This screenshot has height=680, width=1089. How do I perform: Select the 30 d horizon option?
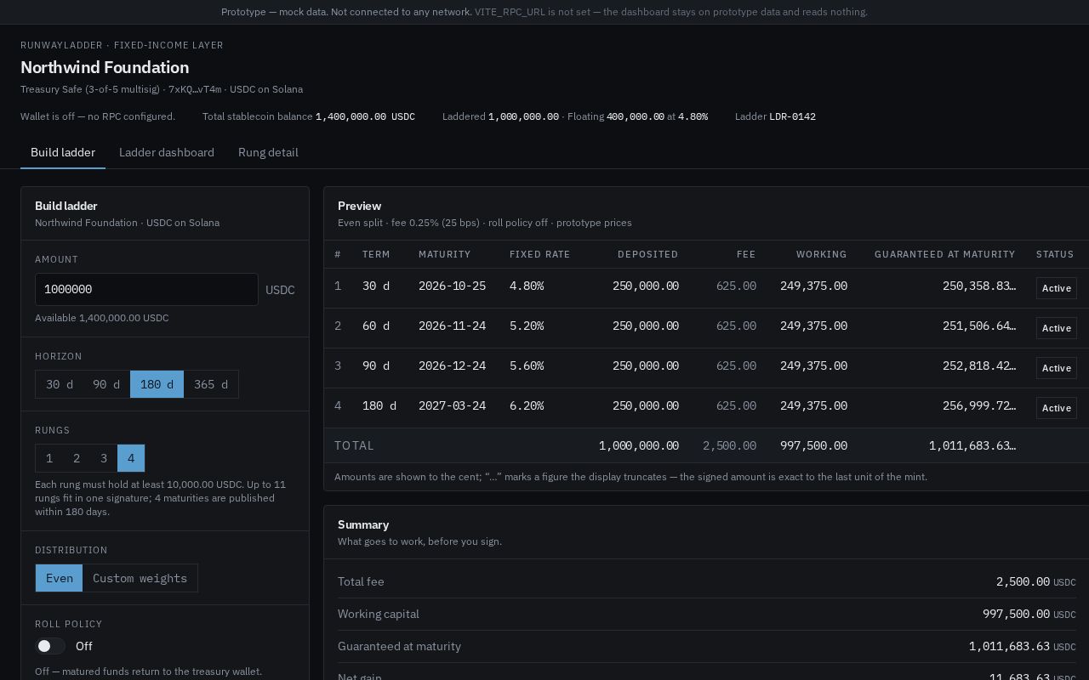coord(59,384)
